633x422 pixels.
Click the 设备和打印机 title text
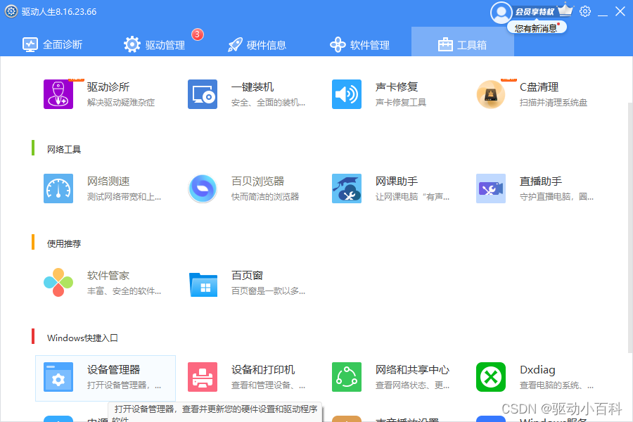point(263,369)
